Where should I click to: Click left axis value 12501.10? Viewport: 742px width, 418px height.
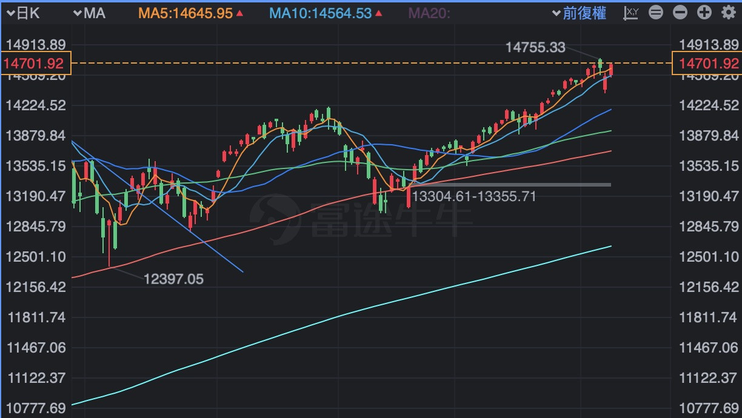click(x=35, y=257)
